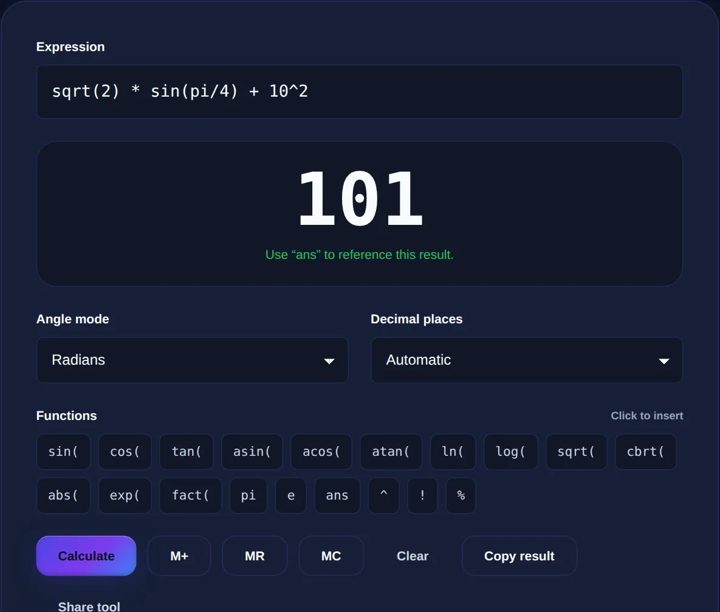
Task: Recall memory with MR button
Action: click(255, 556)
